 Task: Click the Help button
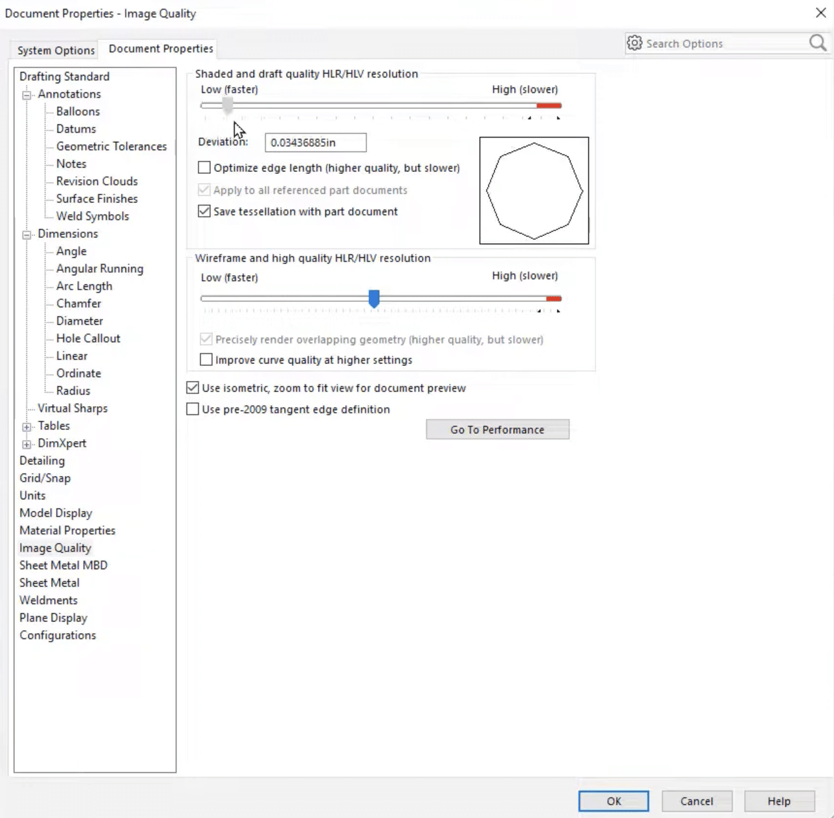coord(779,801)
